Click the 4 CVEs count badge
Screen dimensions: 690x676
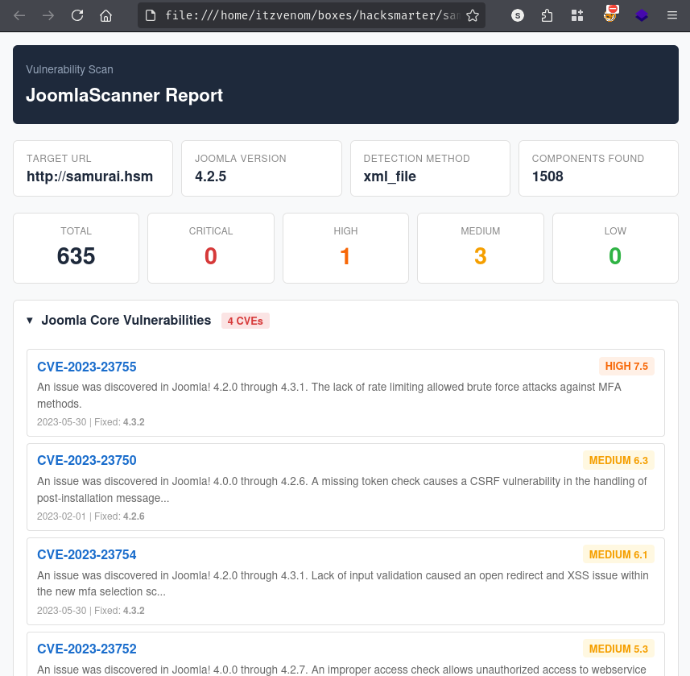(x=246, y=321)
